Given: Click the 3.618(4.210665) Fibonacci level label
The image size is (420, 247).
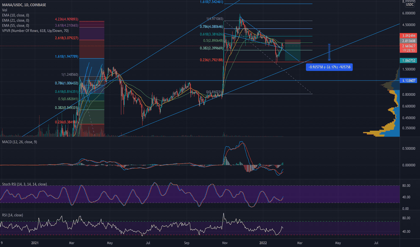Looking at the screenshot, I should pos(66,25).
